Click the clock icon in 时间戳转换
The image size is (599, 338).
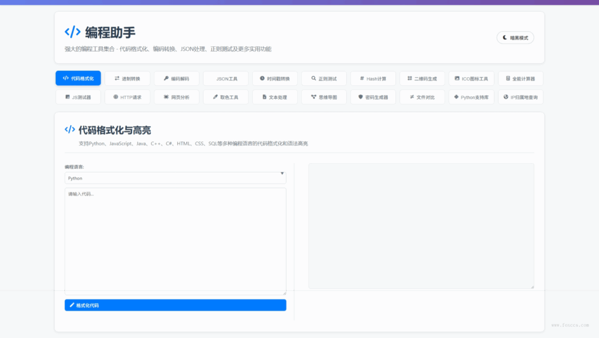point(262,78)
